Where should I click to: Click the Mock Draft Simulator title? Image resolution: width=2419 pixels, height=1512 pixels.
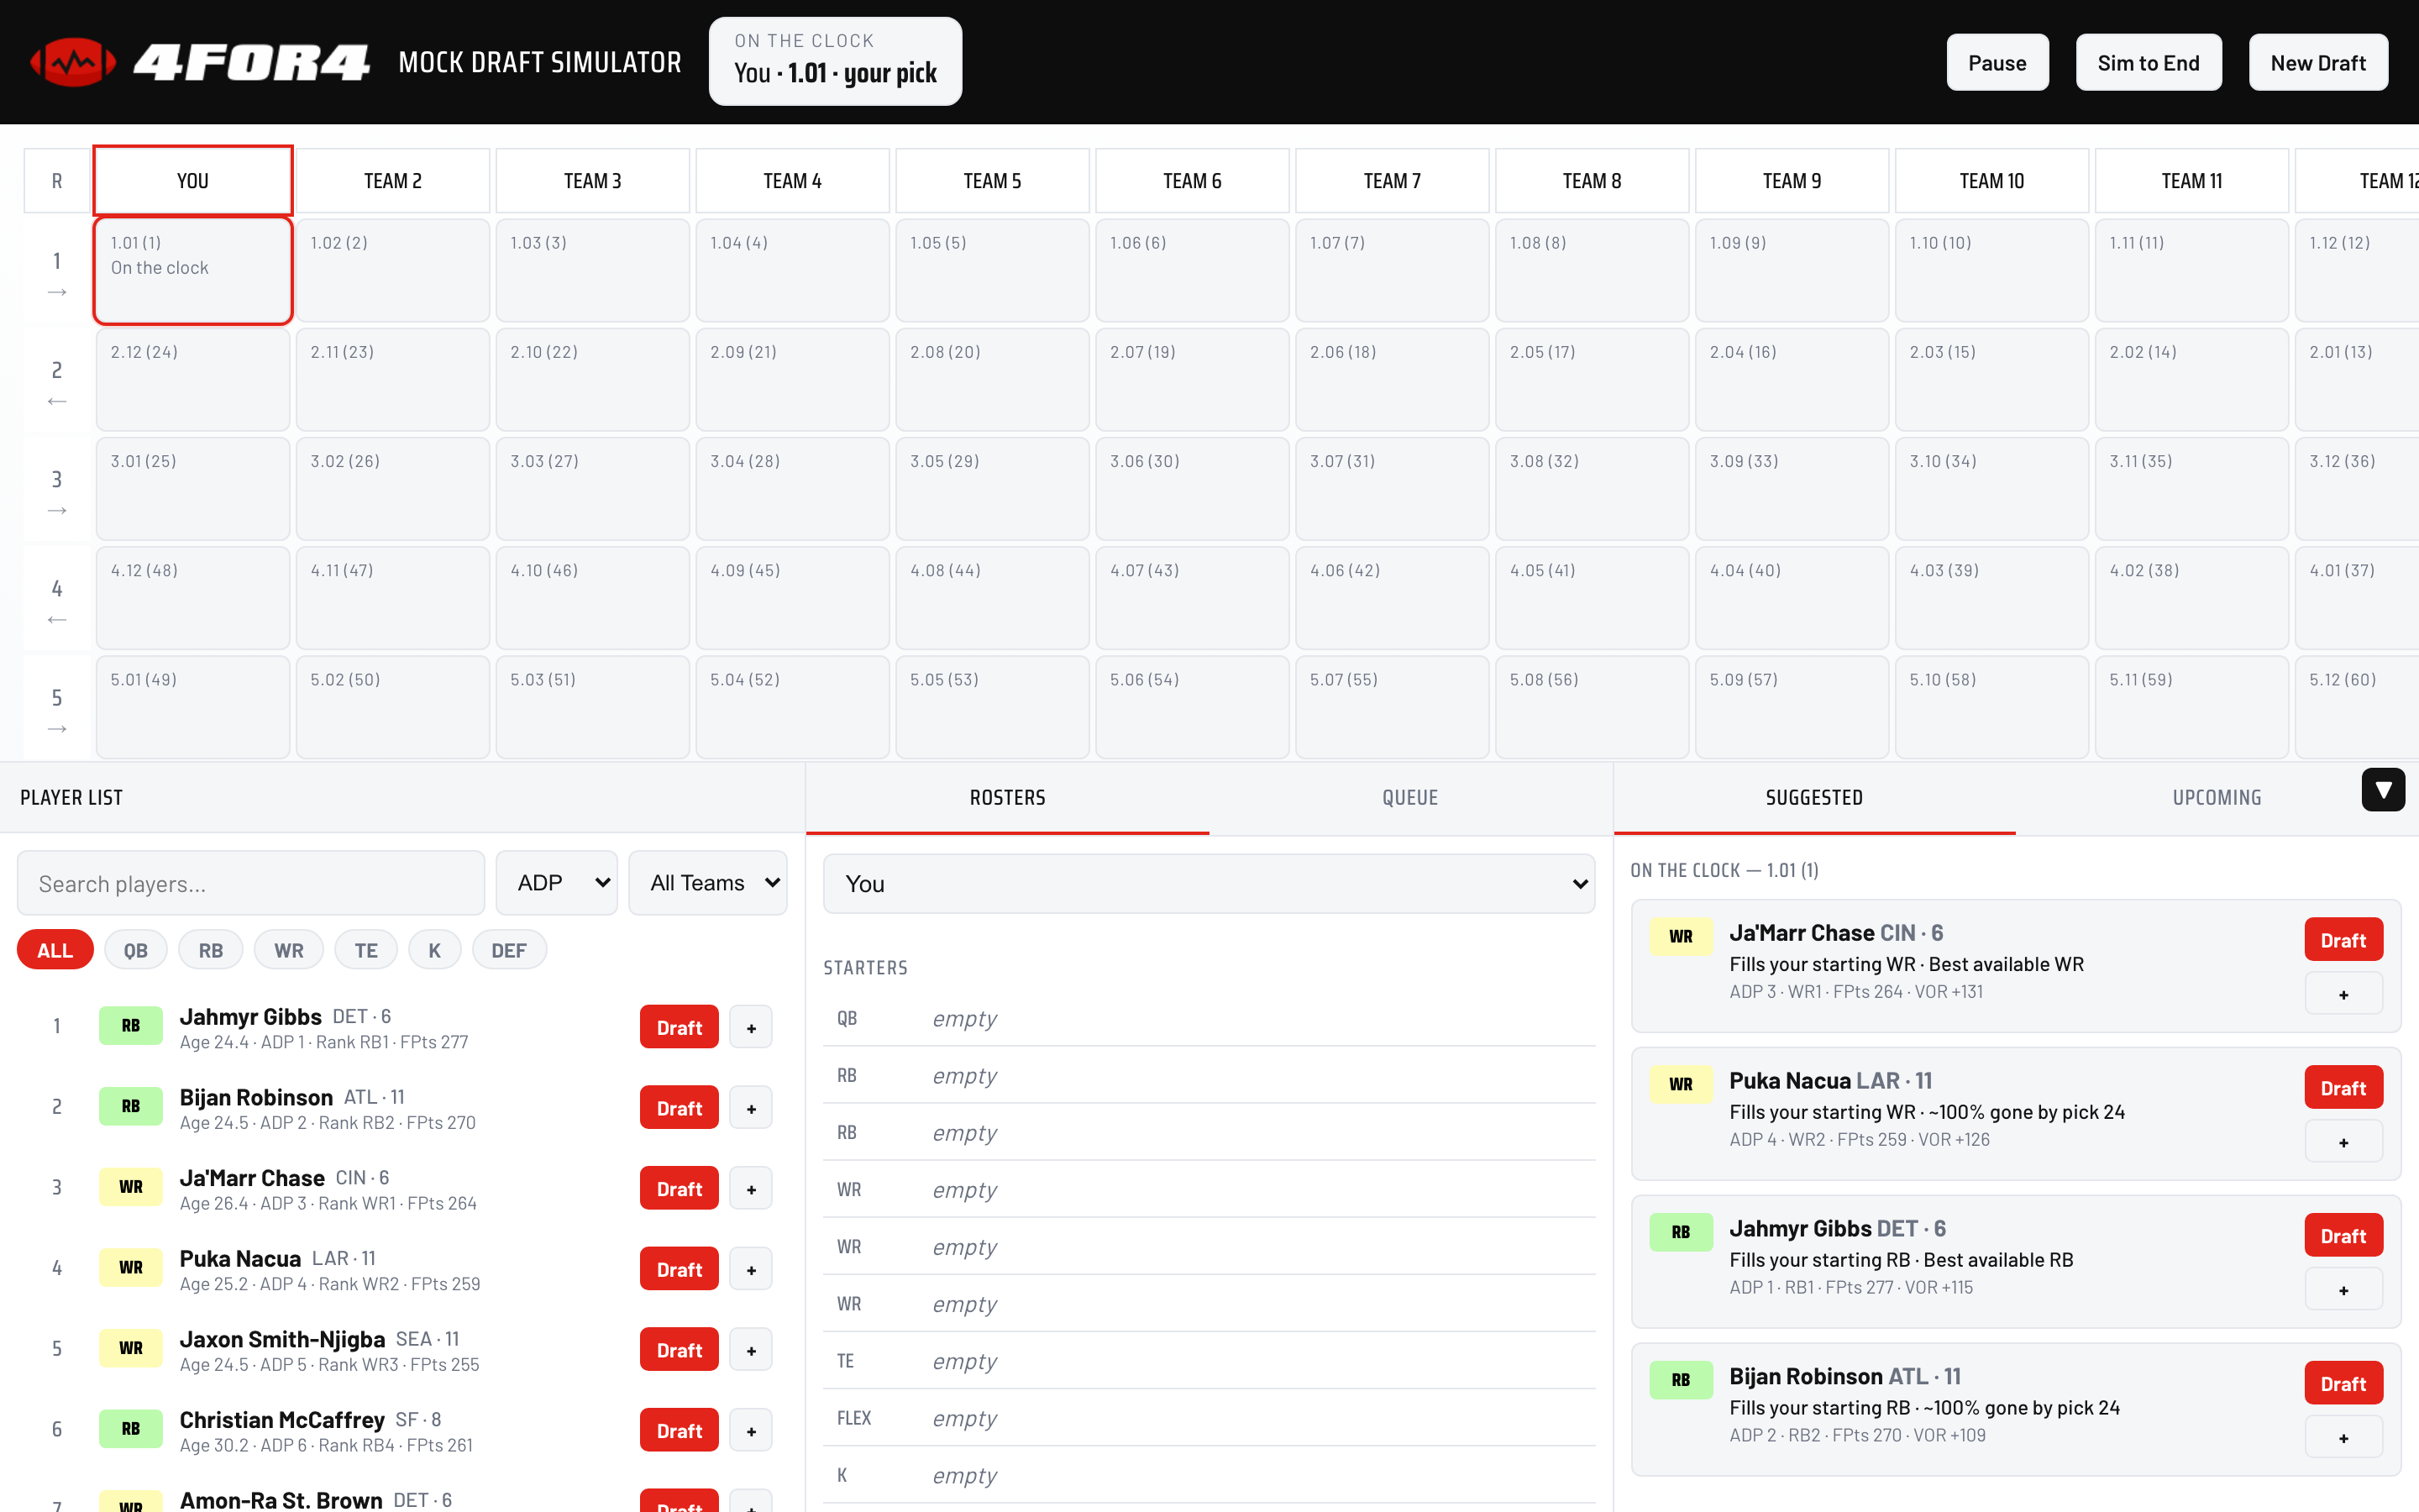click(x=540, y=62)
